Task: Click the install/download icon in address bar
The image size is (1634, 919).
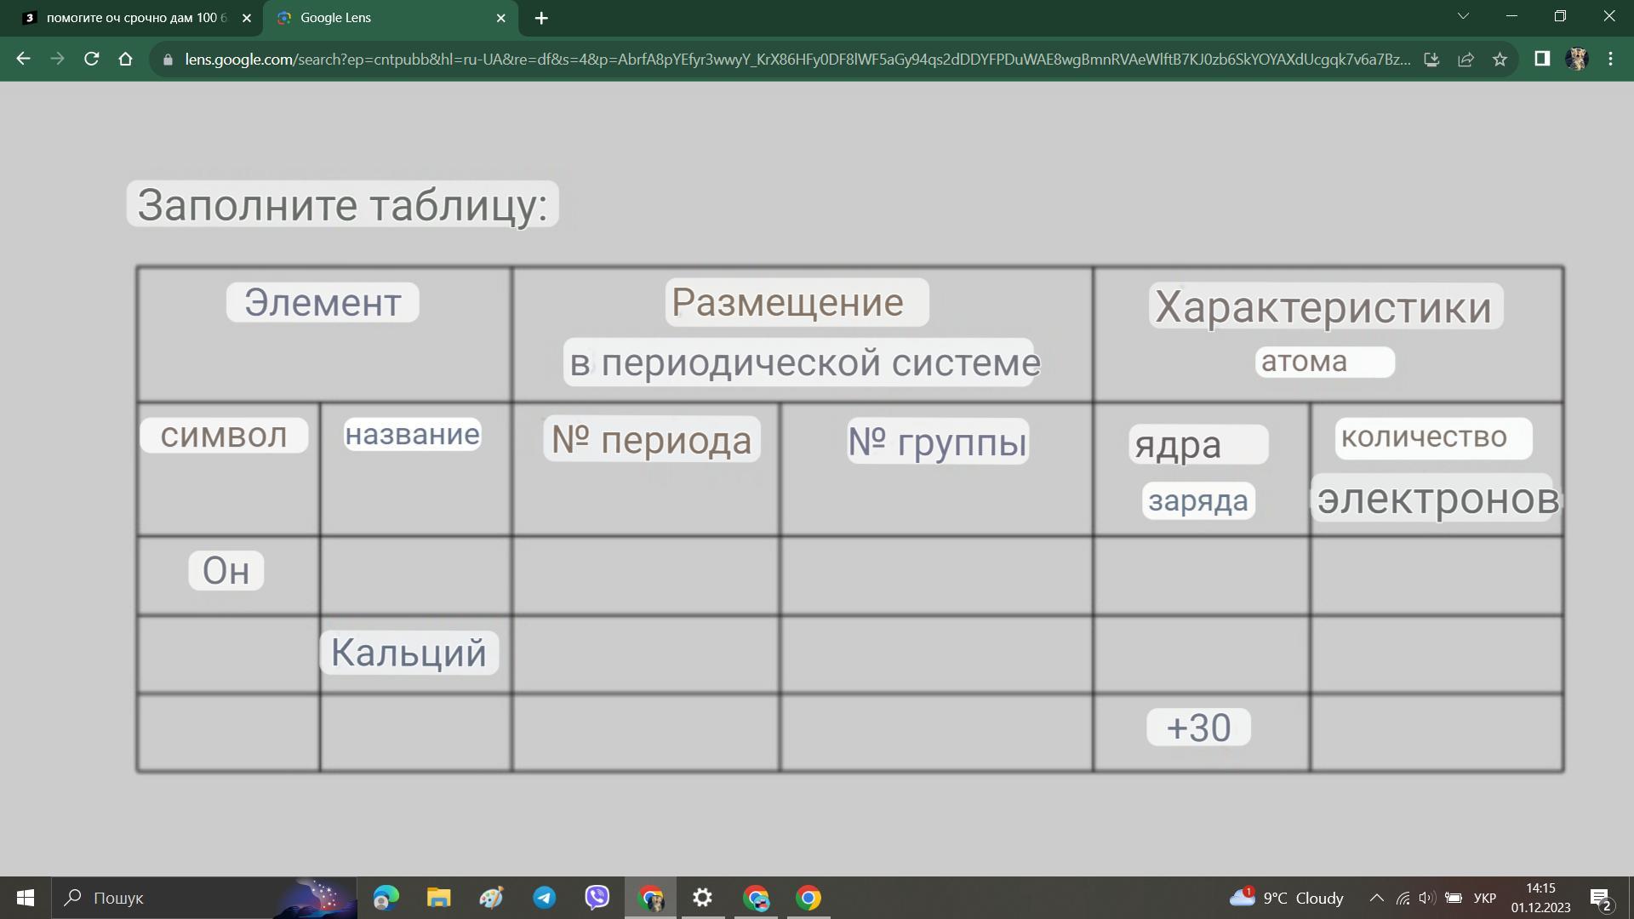Action: coord(1431,59)
